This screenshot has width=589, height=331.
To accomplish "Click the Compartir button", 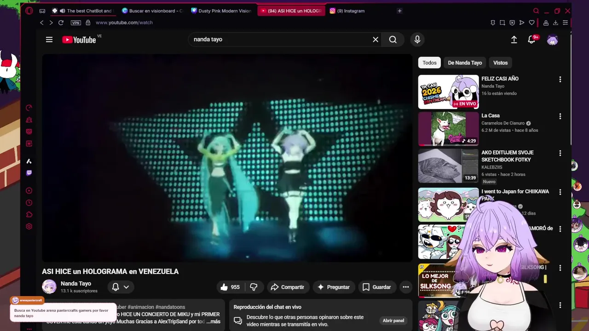I will coord(288,287).
